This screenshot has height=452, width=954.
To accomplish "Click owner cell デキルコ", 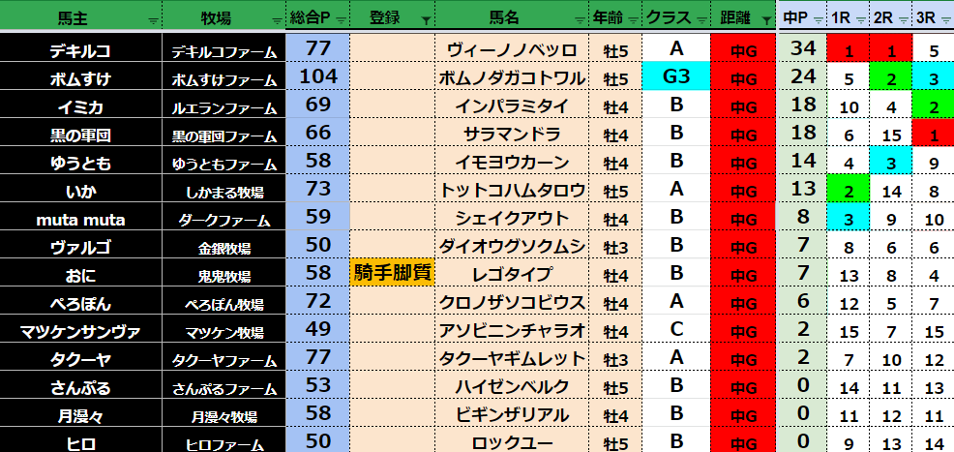I will click(x=79, y=49).
